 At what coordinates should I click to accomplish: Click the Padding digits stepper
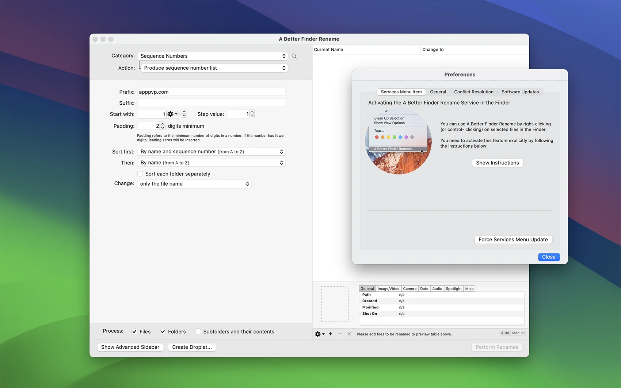tap(163, 126)
